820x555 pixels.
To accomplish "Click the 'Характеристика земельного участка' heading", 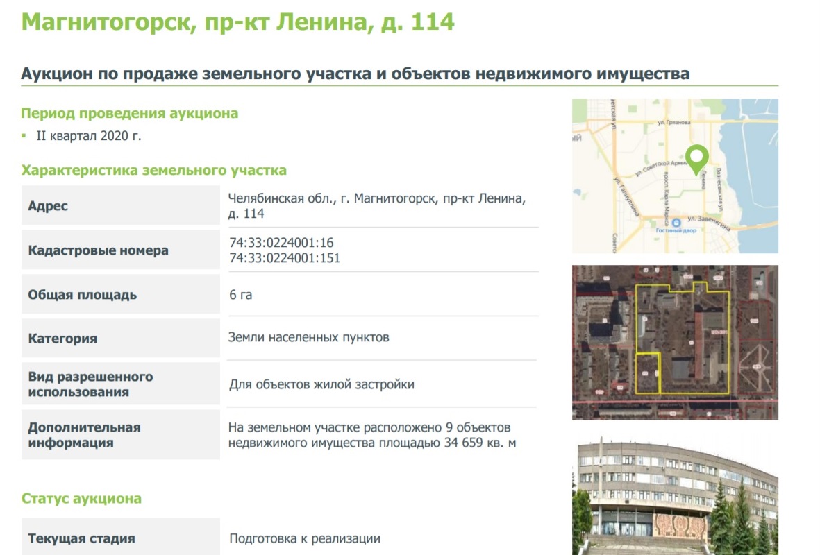I will (x=153, y=171).
